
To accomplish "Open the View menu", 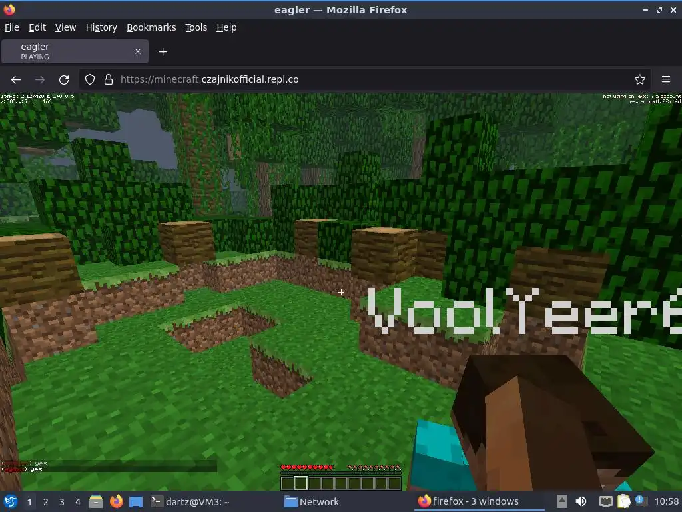I will point(65,27).
